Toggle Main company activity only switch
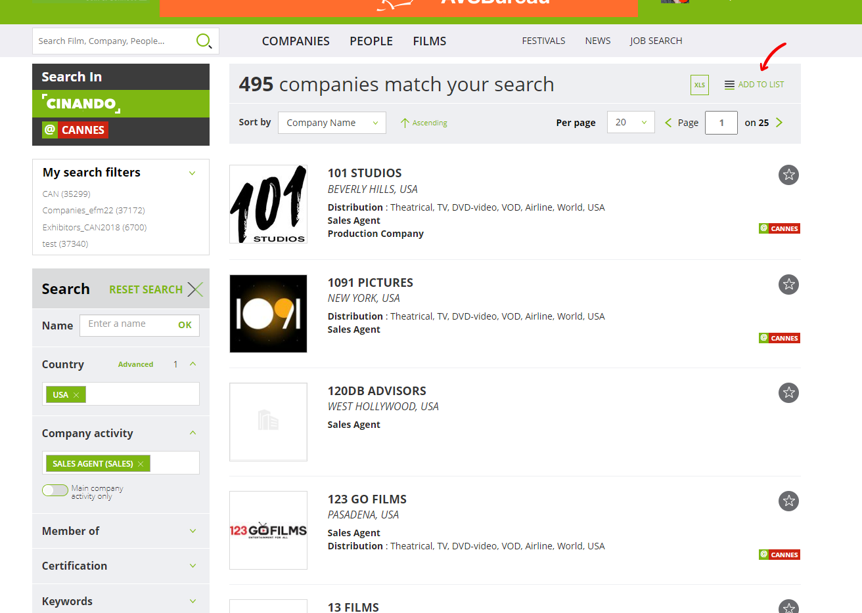 [55, 490]
